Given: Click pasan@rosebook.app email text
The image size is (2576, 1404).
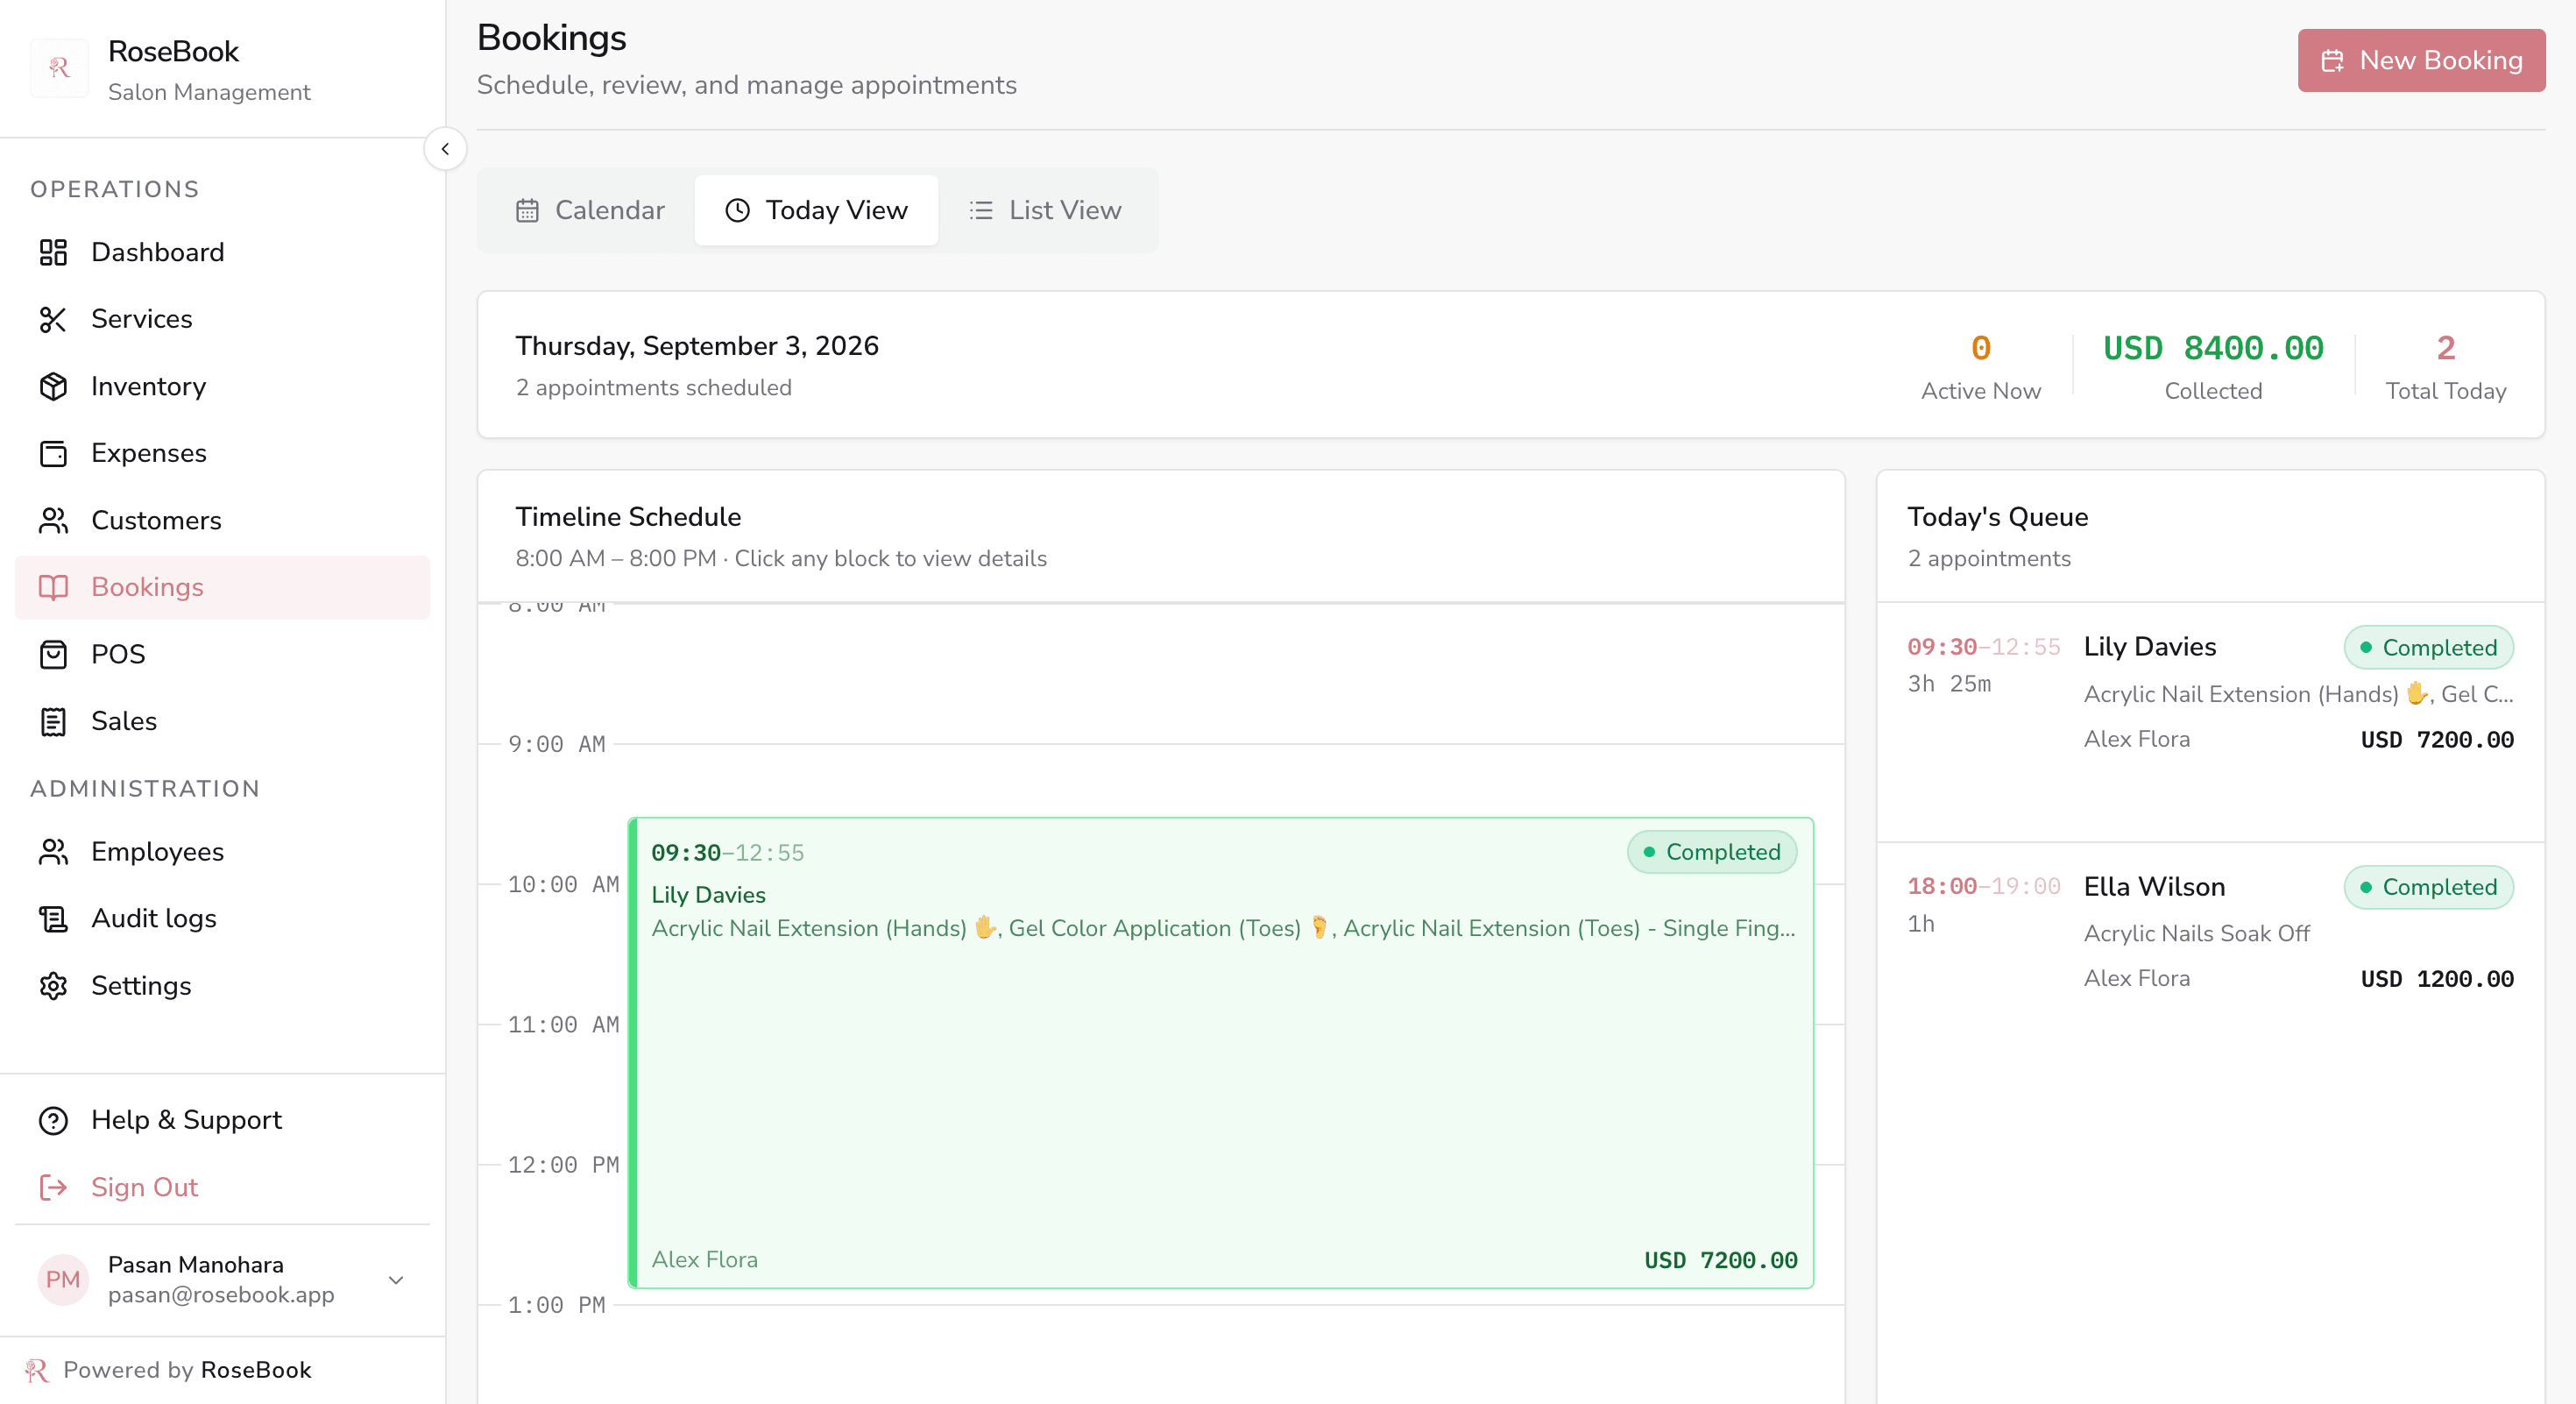Looking at the screenshot, I should 221,1295.
